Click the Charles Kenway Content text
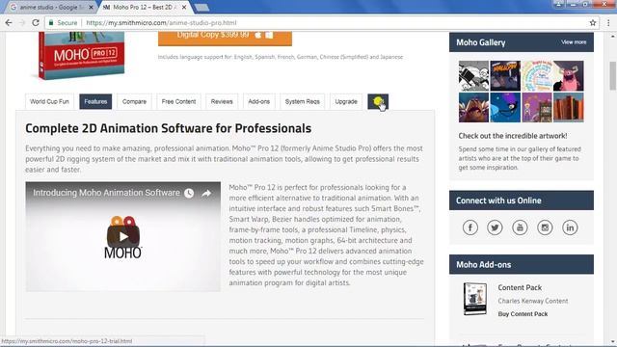 [x=533, y=301]
